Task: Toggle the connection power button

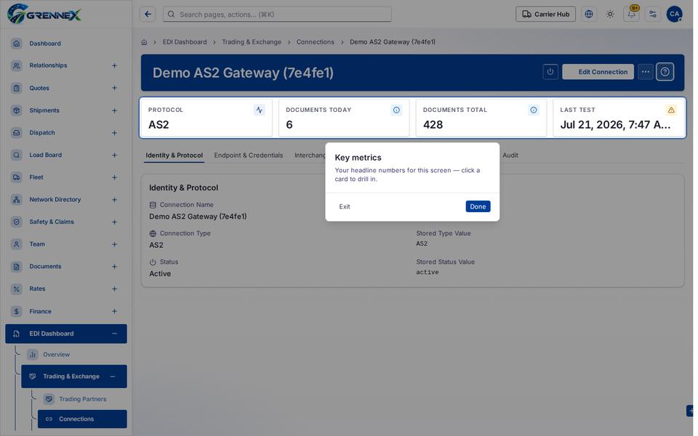Action: pos(550,72)
